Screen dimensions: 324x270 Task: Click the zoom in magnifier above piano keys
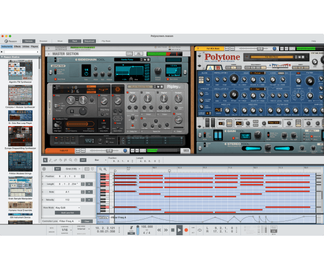(105, 169)
